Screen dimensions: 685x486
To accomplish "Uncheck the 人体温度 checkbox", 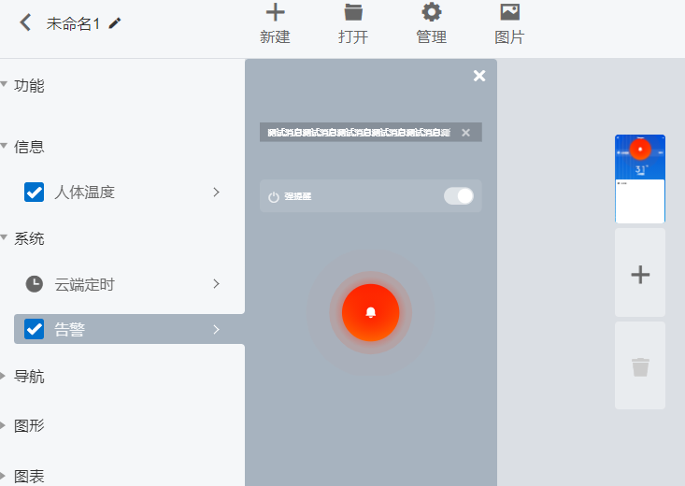I will coord(34,192).
